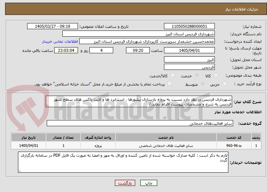Click the row number cell in the ردیف column
The height and width of the screenshot is (192, 267).
256,146
